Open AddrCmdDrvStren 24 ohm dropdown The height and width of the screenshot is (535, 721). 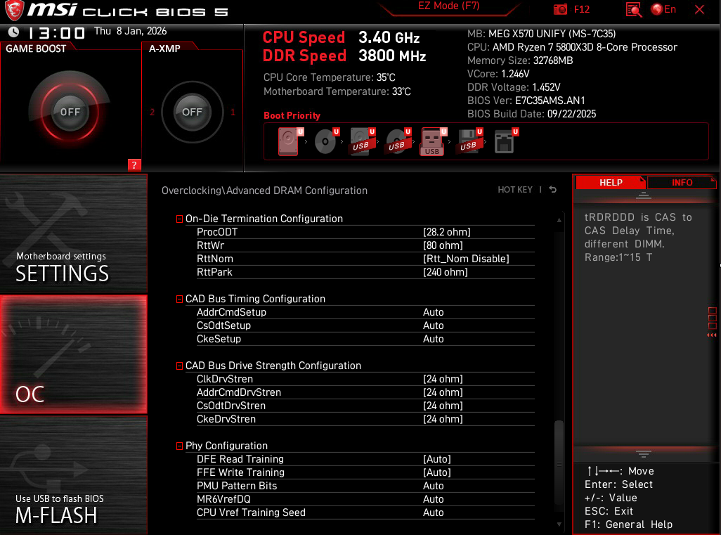click(x=443, y=392)
